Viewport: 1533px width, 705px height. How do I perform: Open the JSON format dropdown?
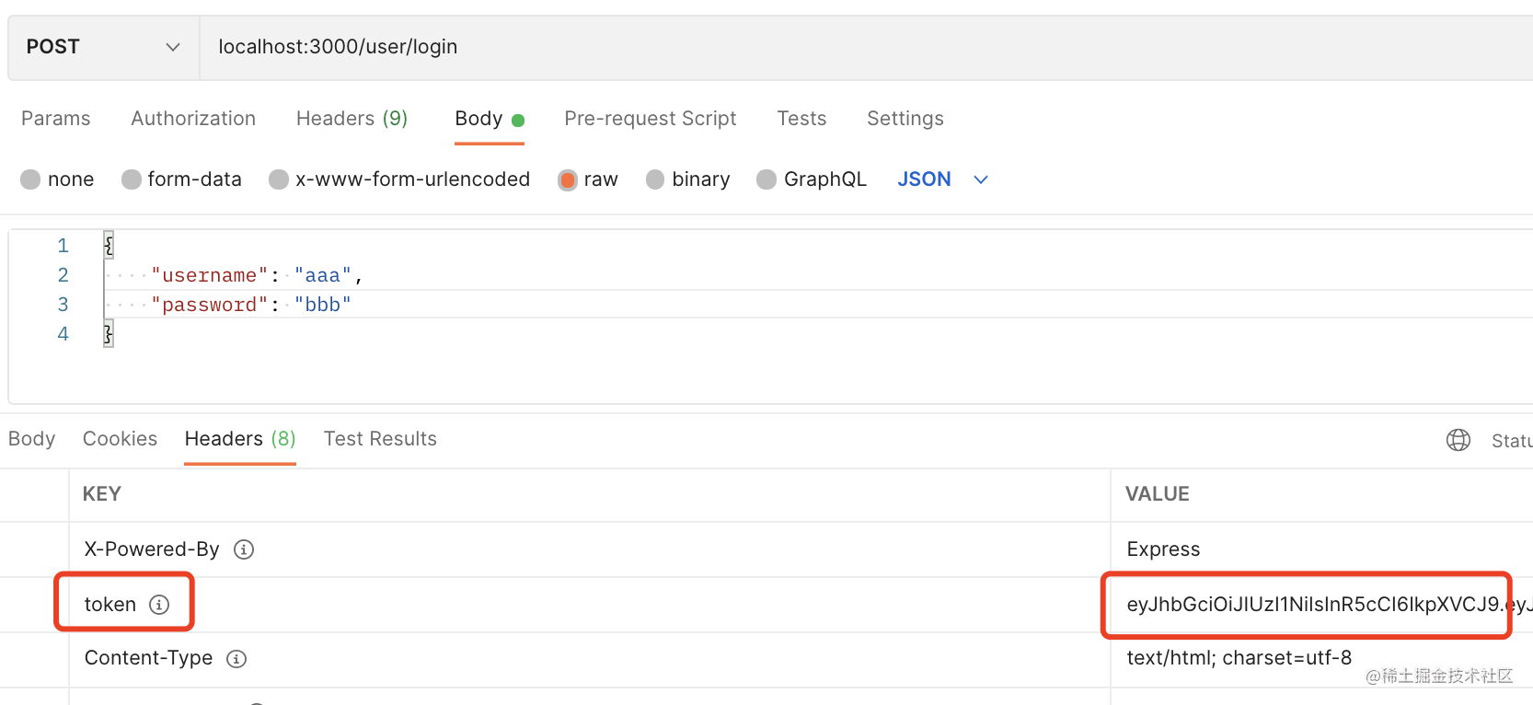click(x=942, y=179)
